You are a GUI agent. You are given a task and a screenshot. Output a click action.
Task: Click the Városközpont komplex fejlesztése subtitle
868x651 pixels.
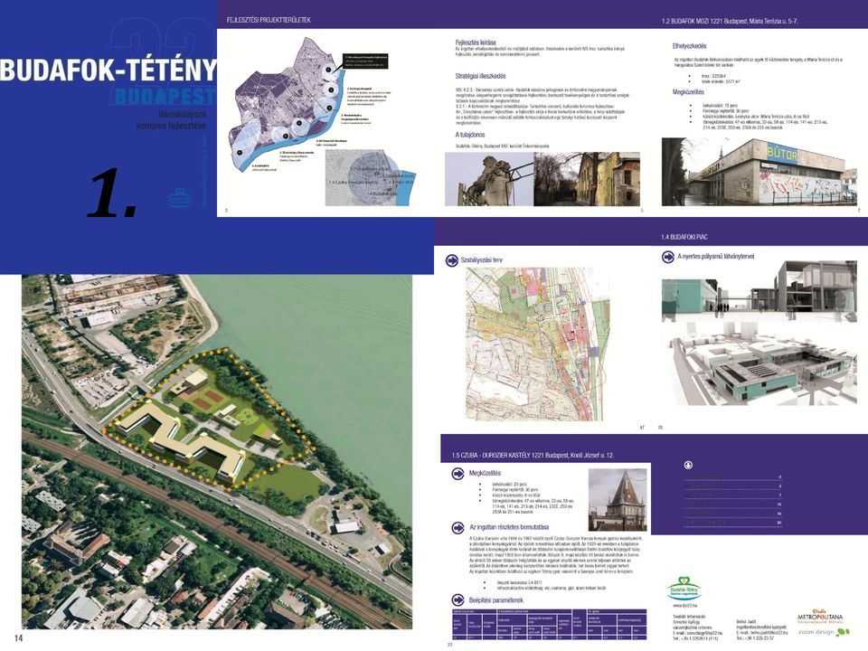[x=171, y=120]
